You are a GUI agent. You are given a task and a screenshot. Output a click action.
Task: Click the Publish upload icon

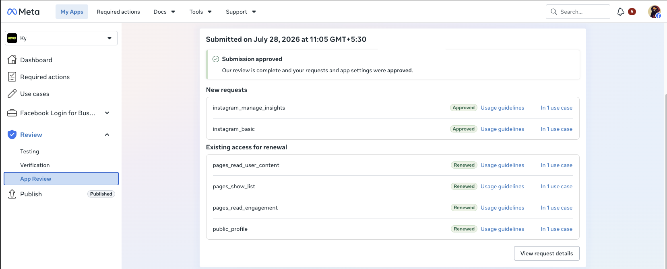(12, 194)
